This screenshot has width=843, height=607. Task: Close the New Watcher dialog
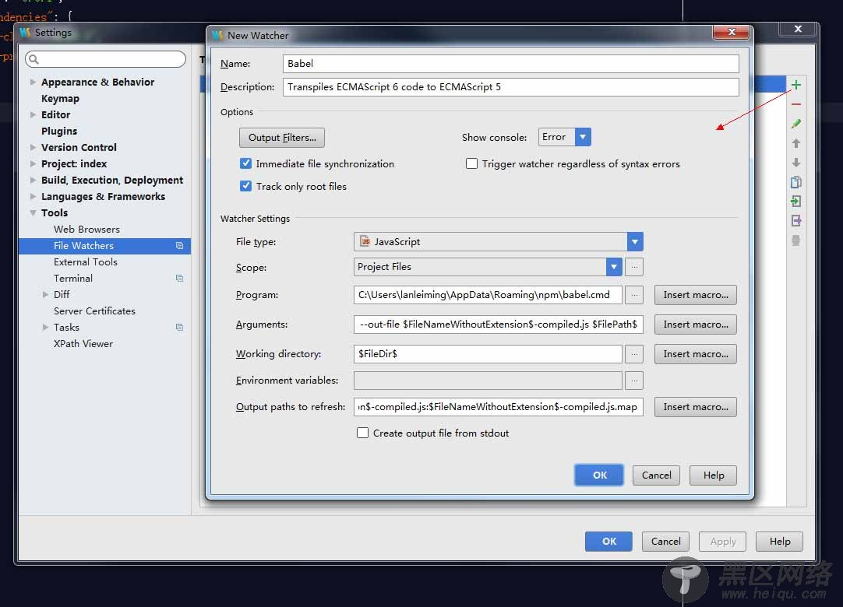(x=731, y=32)
